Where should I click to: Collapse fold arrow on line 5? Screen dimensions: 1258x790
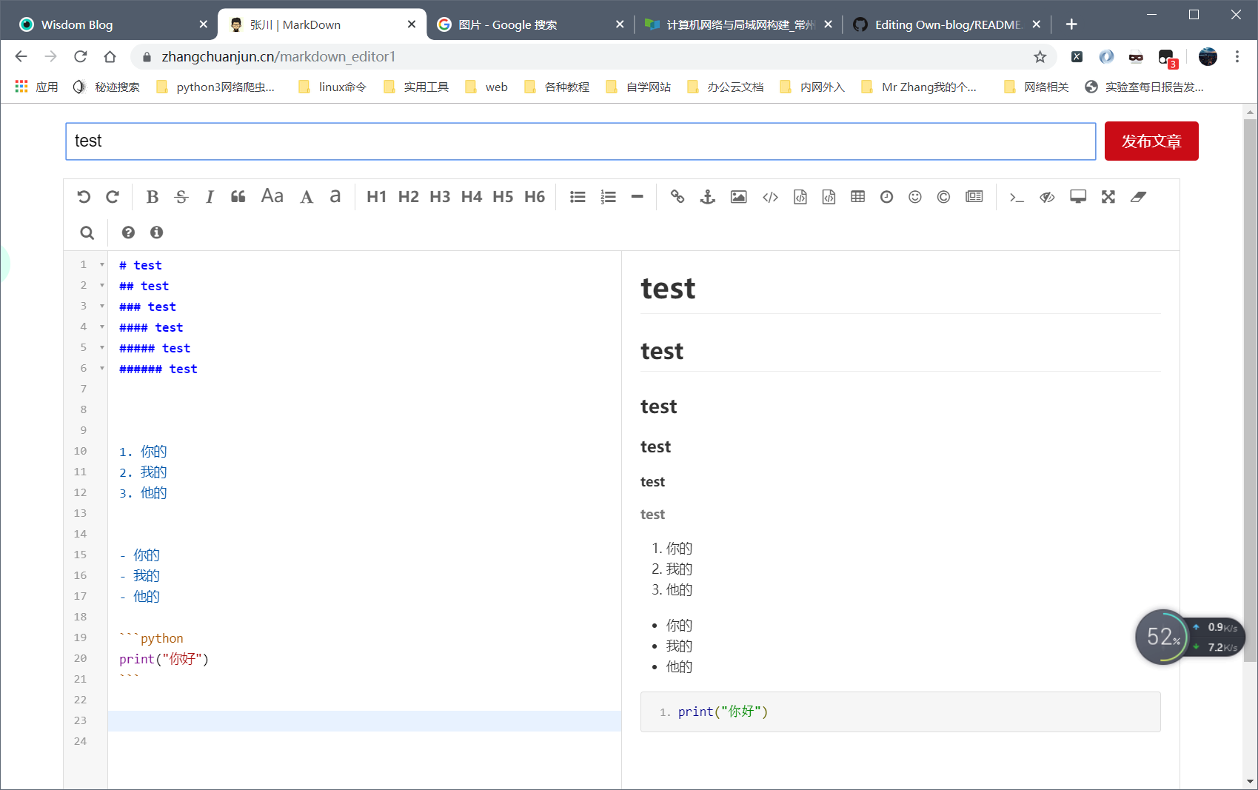102,348
